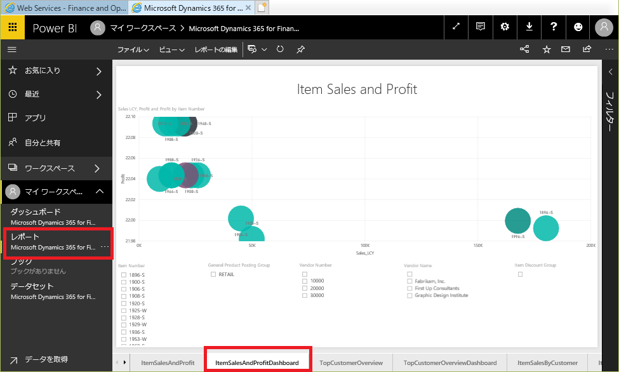Check vendor number 10000
619x372 pixels.
304,281
